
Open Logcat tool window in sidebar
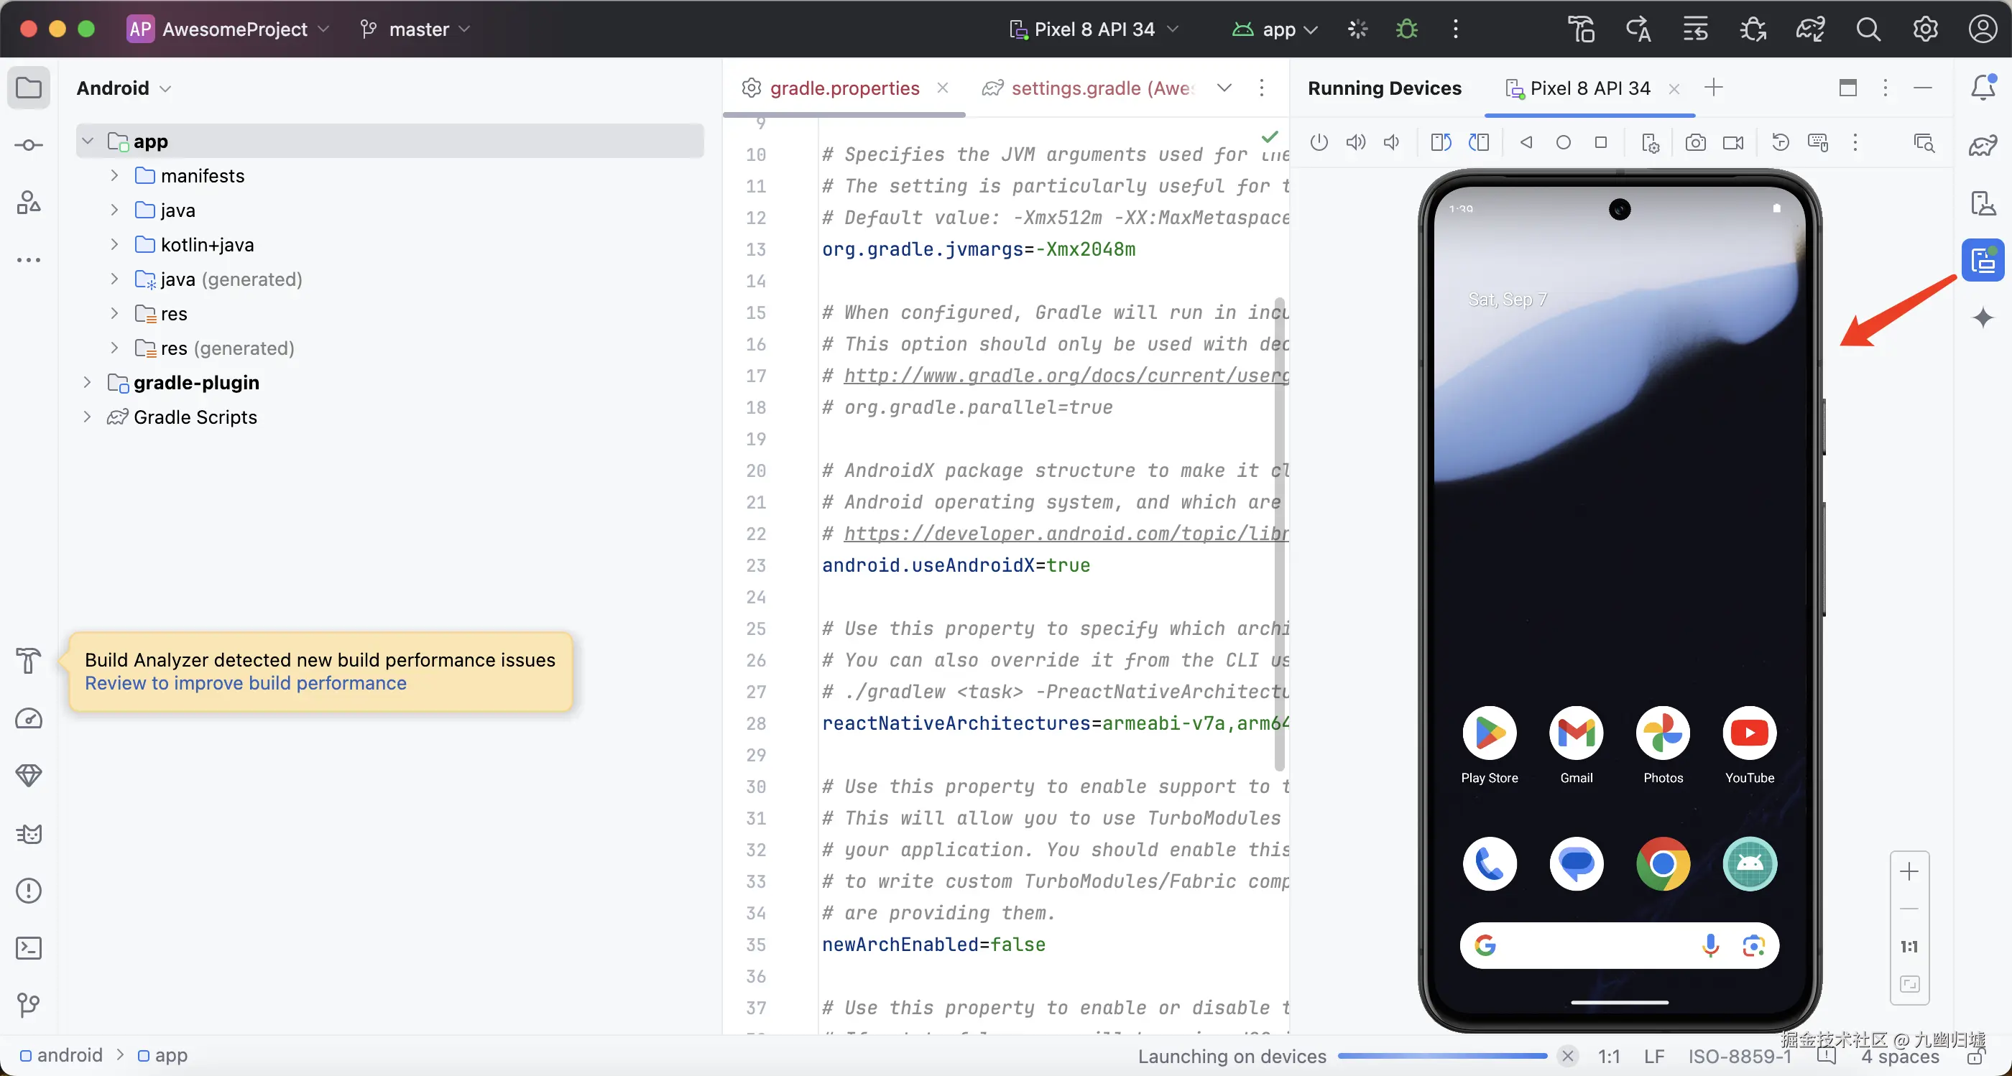click(29, 834)
